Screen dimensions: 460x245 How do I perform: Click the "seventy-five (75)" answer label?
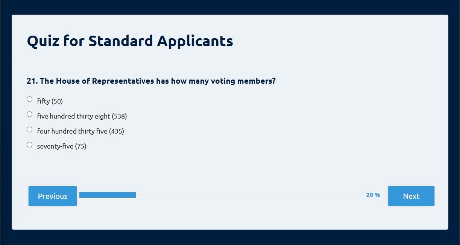click(62, 146)
